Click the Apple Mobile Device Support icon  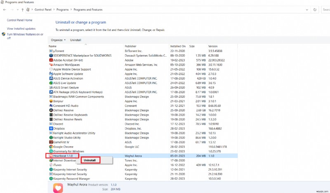(x=51, y=69)
